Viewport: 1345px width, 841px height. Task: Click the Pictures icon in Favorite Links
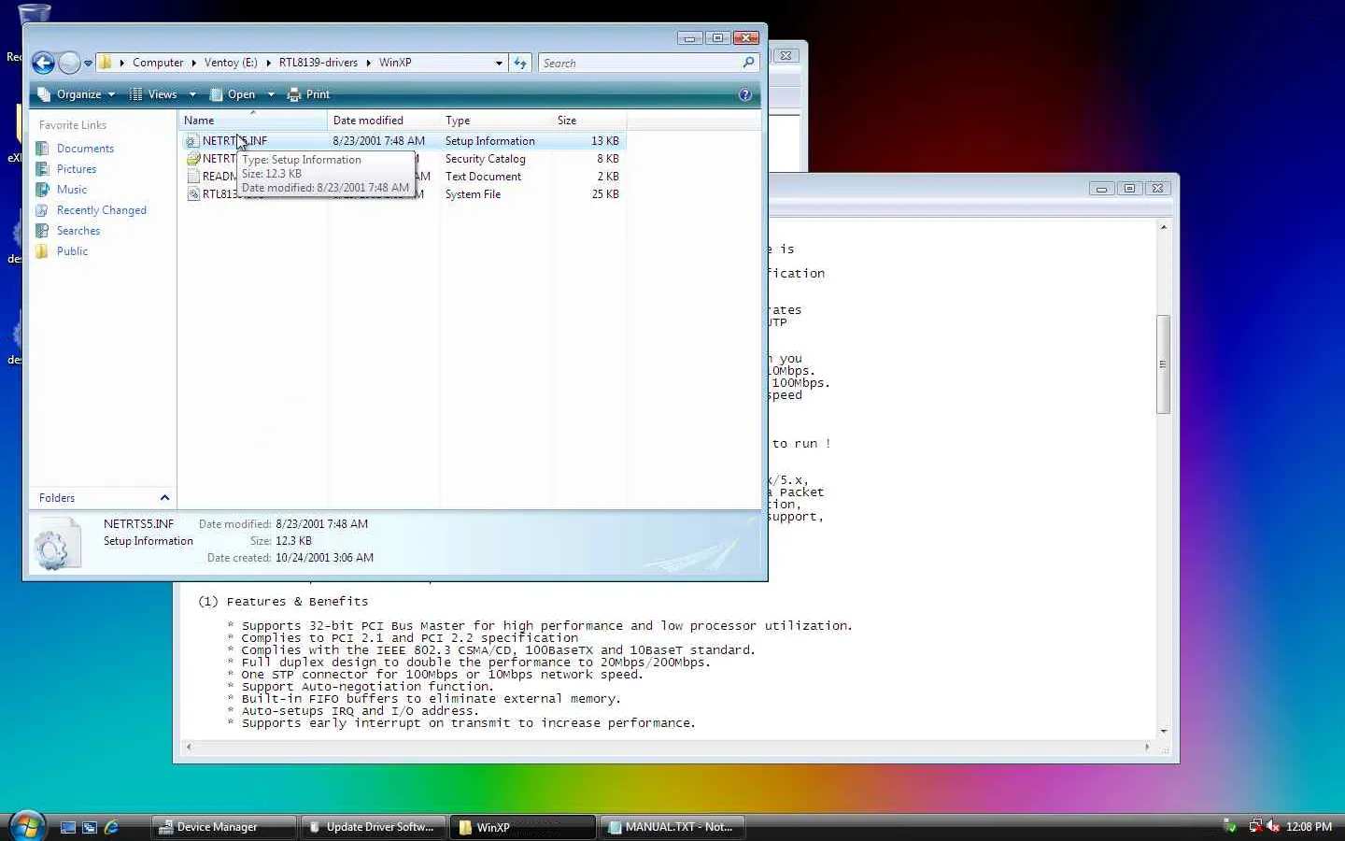click(x=42, y=169)
